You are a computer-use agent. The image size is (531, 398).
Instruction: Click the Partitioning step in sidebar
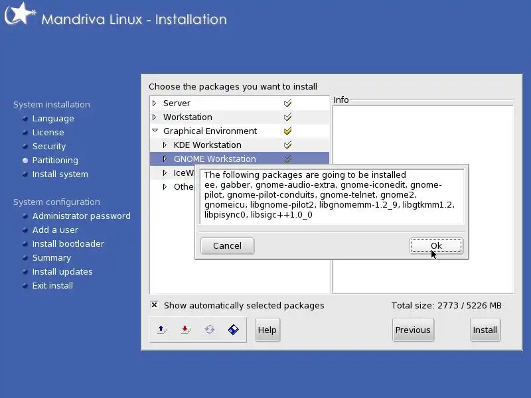pos(55,160)
